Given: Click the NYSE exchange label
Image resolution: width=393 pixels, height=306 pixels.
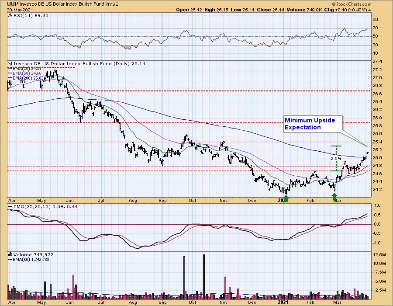Looking at the screenshot, I should click(112, 4).
